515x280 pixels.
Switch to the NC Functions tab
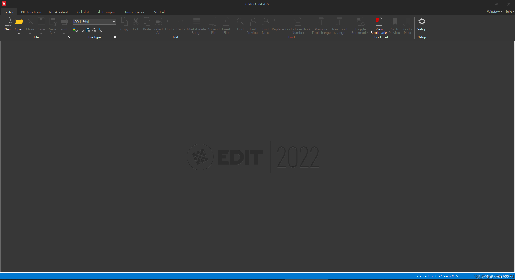point(31,12)
